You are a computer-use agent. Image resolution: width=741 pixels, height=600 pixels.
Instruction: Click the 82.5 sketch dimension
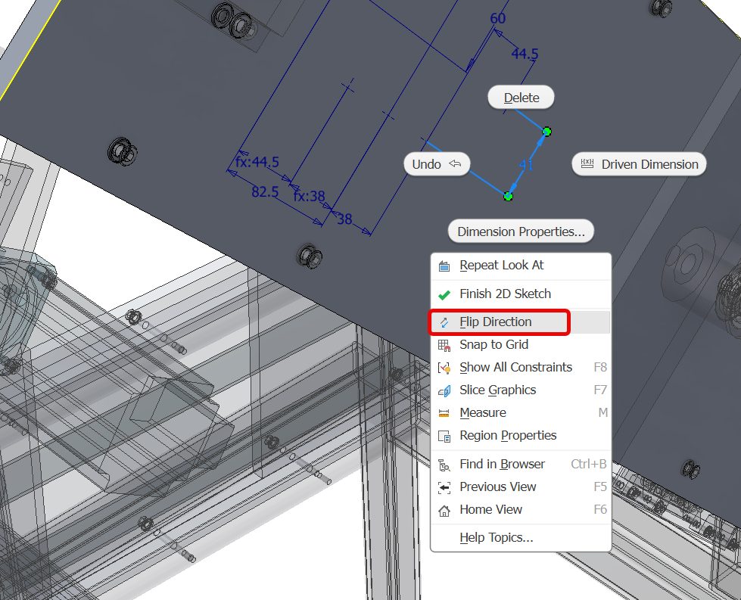[x=265, y=192]
